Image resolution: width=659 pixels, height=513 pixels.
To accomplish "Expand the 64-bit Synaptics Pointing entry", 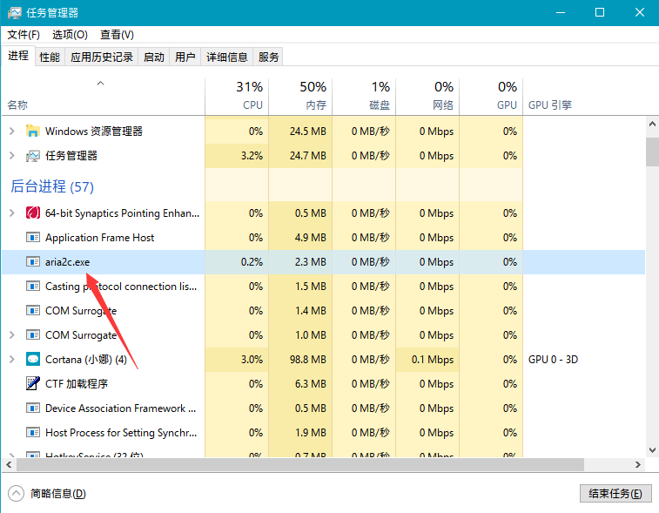I will (x=11, y=213).
